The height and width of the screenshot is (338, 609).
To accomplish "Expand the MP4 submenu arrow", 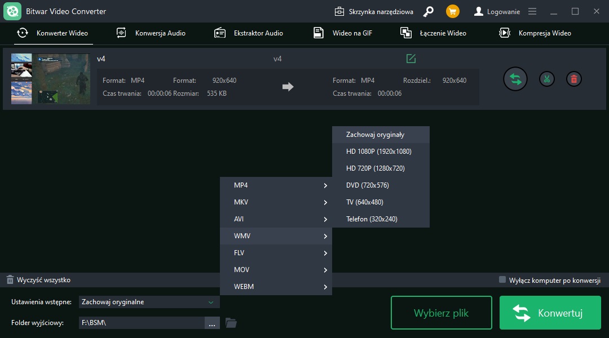I will point(325,185).
